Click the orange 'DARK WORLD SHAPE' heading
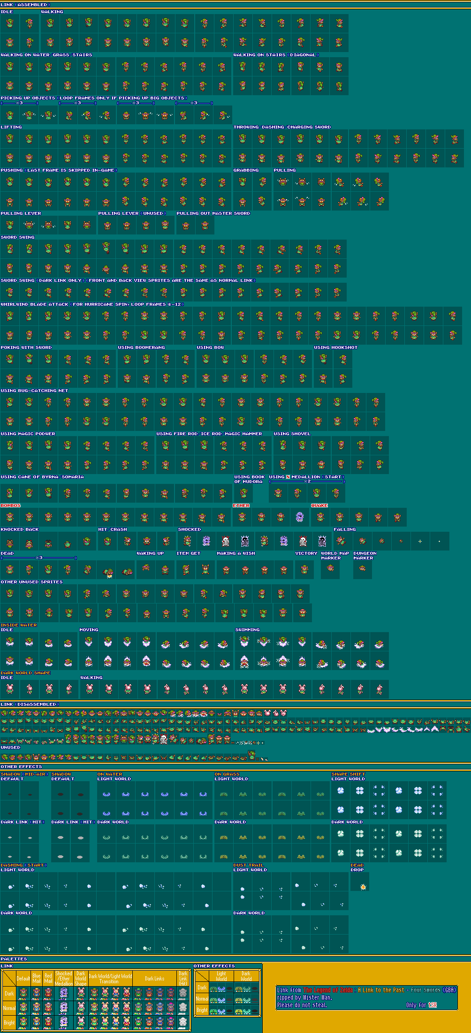Viewport: 471px width, 1033px height. pos(25,673)
